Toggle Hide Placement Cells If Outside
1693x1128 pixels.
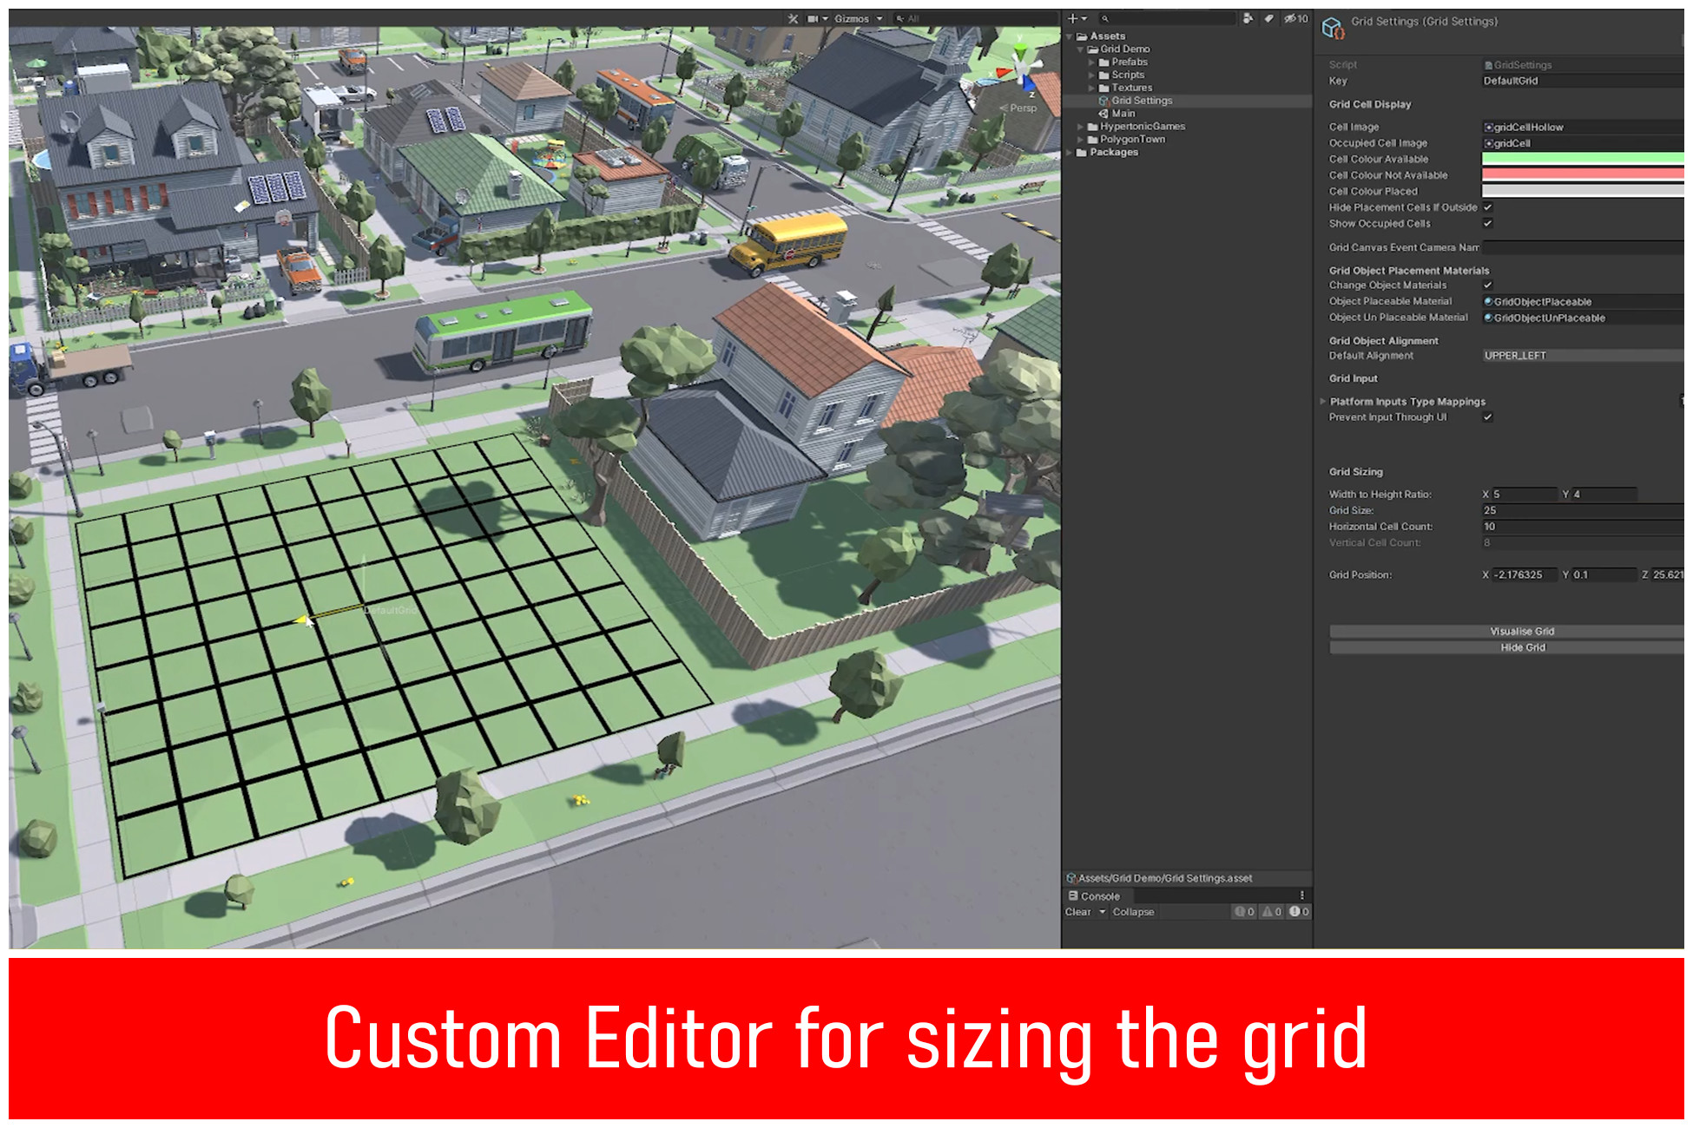click(x=1488, y=207)
